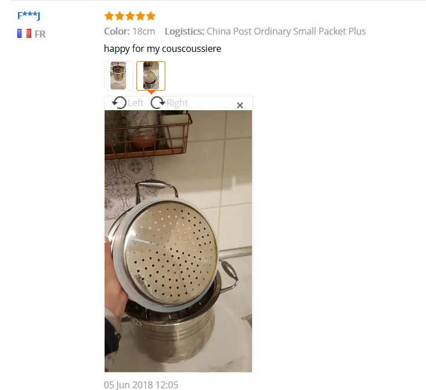426x390 pixels.
Task: Click the first orange rating star
Action: click(x=109, y=16)
